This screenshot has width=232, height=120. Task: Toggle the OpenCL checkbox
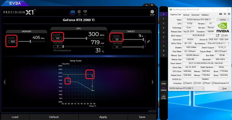(184, 83)
